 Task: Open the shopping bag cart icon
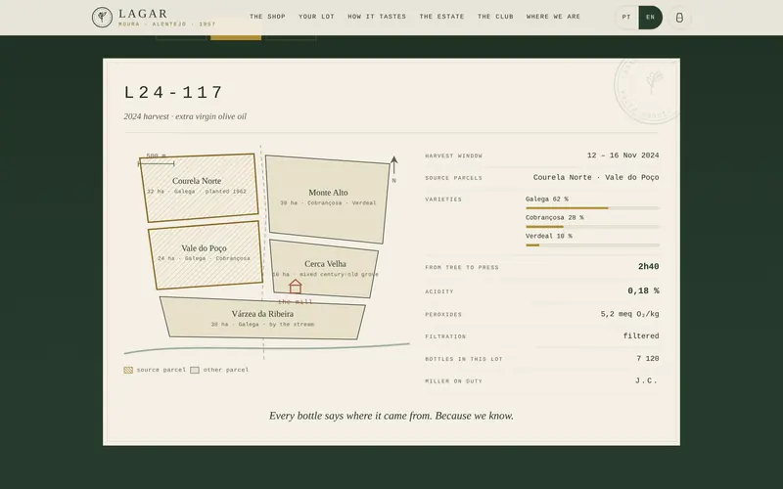(678, 18)
